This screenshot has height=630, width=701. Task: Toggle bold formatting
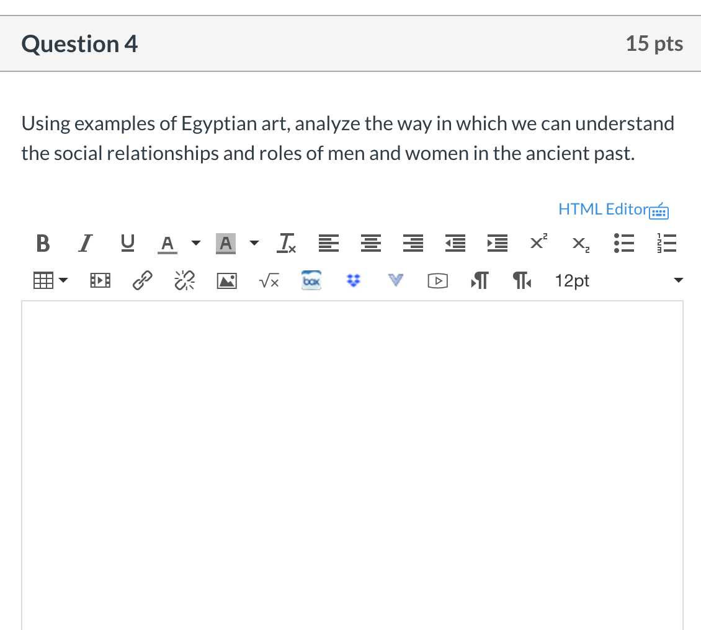coord(43,244)
